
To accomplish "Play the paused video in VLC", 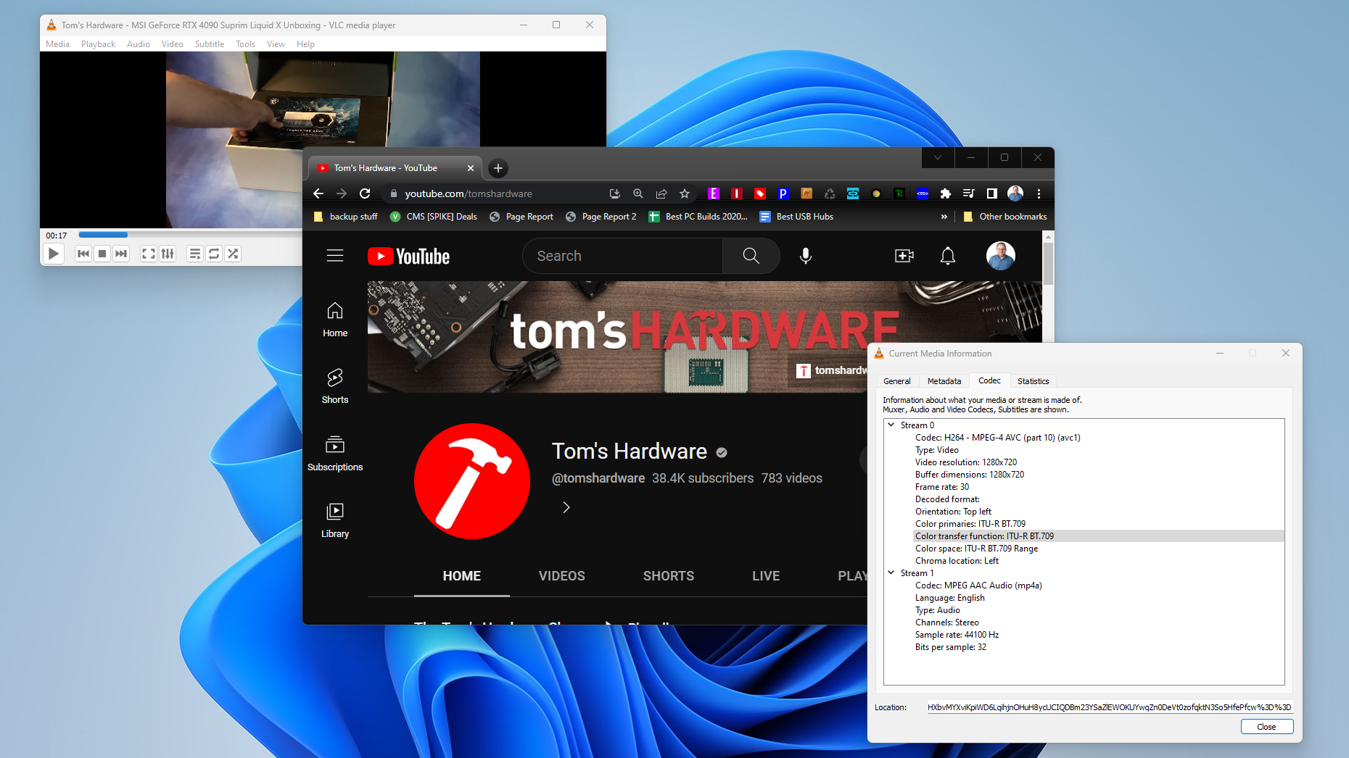I will [x=53, y=254].
